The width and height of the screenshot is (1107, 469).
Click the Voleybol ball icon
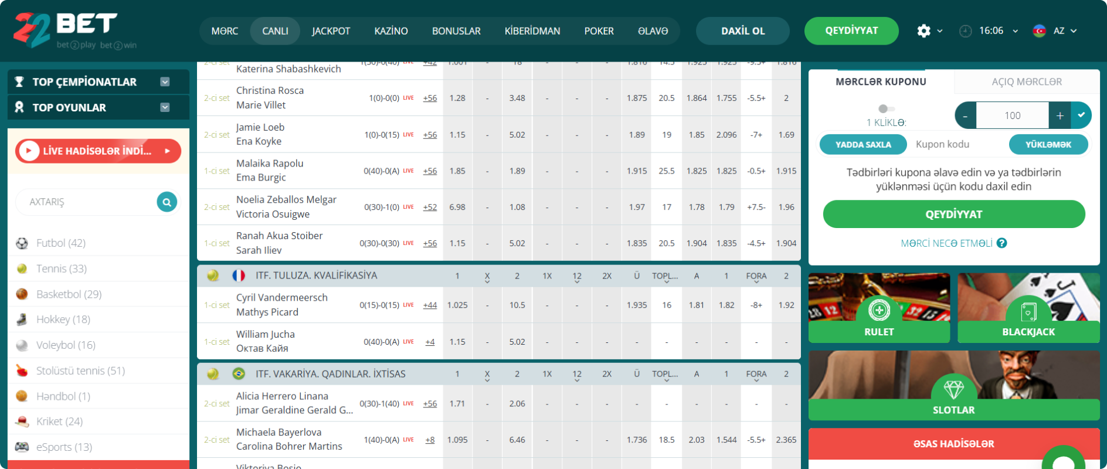[x=22, y=345]
